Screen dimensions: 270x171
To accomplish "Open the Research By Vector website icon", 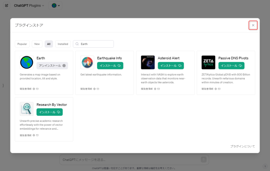I will [34, 135].
